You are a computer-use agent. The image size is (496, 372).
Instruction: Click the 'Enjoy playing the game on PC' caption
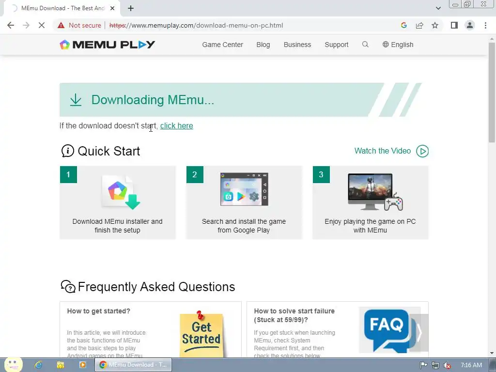[x=370, y=226]
